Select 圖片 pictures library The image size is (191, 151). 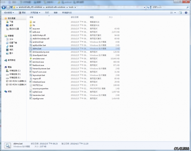tap(11, 53)
